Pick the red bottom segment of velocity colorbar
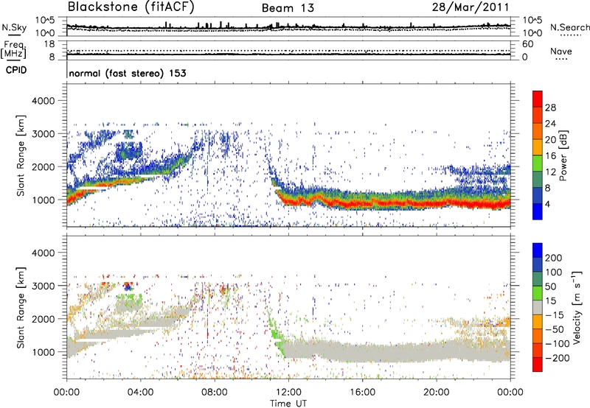 (538, 365)
